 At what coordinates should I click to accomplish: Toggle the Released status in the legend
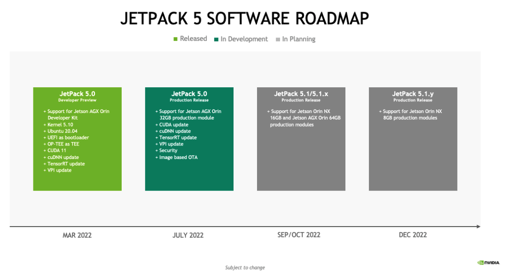pos(174,39)
